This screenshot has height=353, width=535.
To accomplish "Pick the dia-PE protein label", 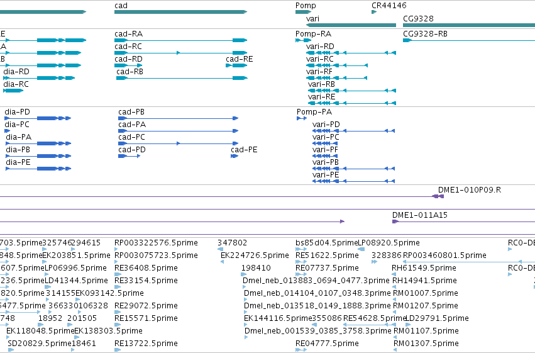I will (x=18, y=162).
